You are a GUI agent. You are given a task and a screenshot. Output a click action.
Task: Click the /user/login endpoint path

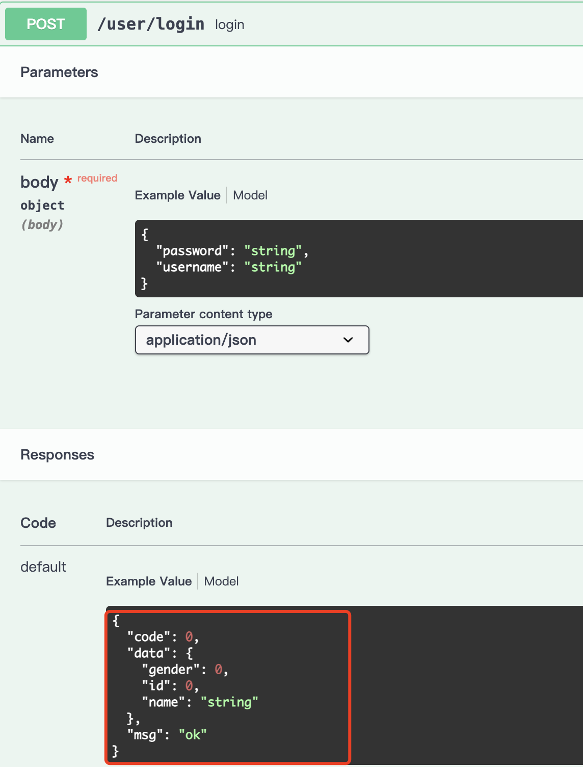point(151,24)
